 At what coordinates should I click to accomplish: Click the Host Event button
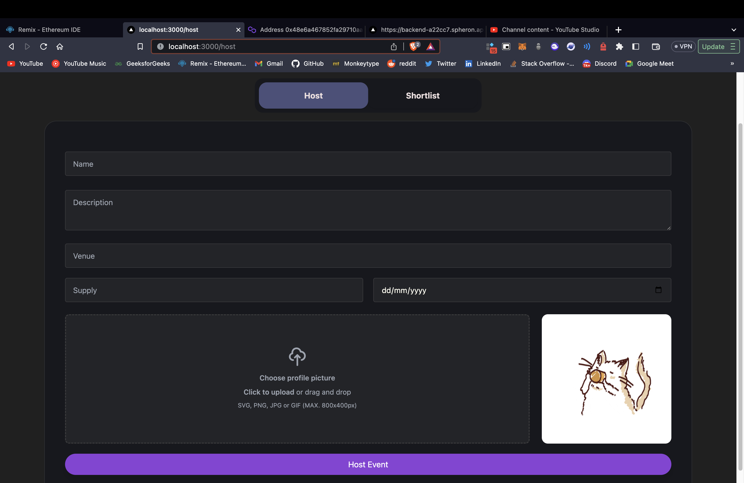coord(368,464)
